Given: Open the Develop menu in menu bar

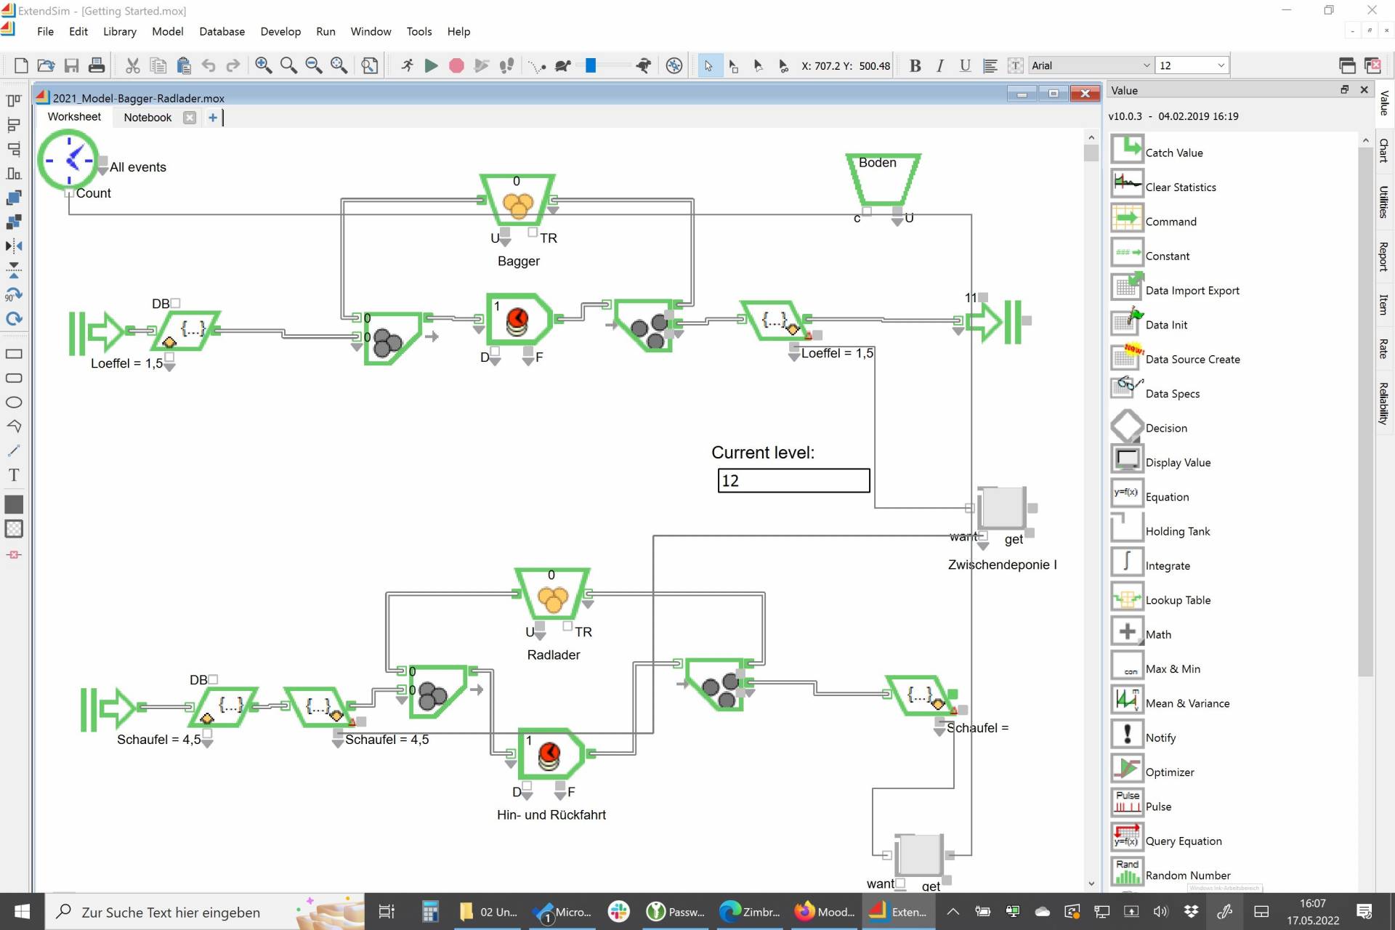Looking at the screenshot, I should point(280,31).
